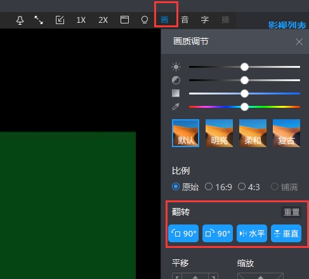Select the 4:3 aspect ratio option
This screenshot has height=279, width=309.
(249, 187)
